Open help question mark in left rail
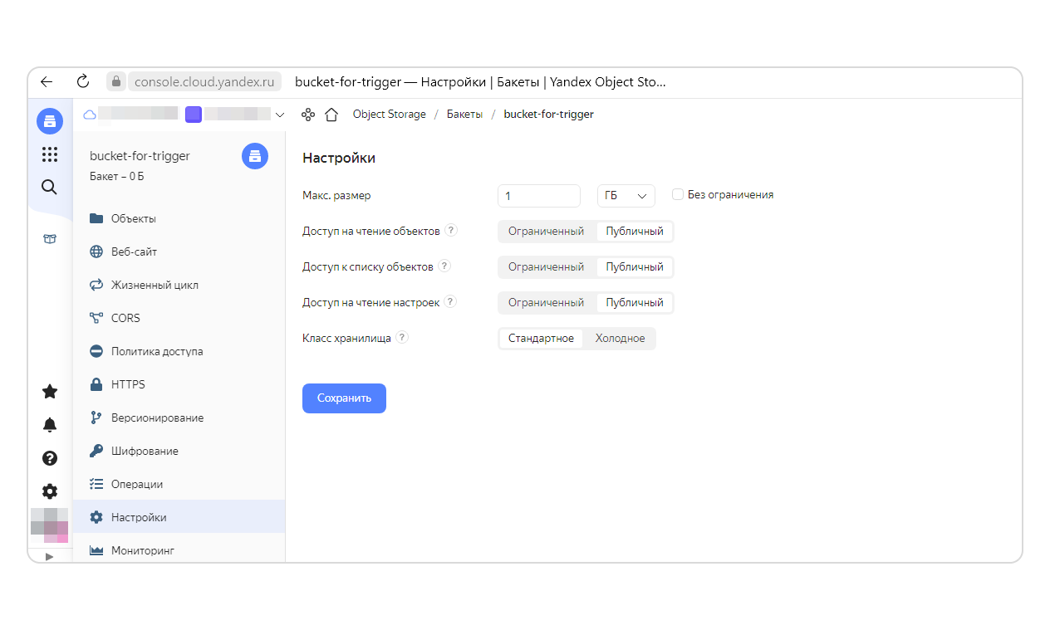 click(x=50, y=458)
